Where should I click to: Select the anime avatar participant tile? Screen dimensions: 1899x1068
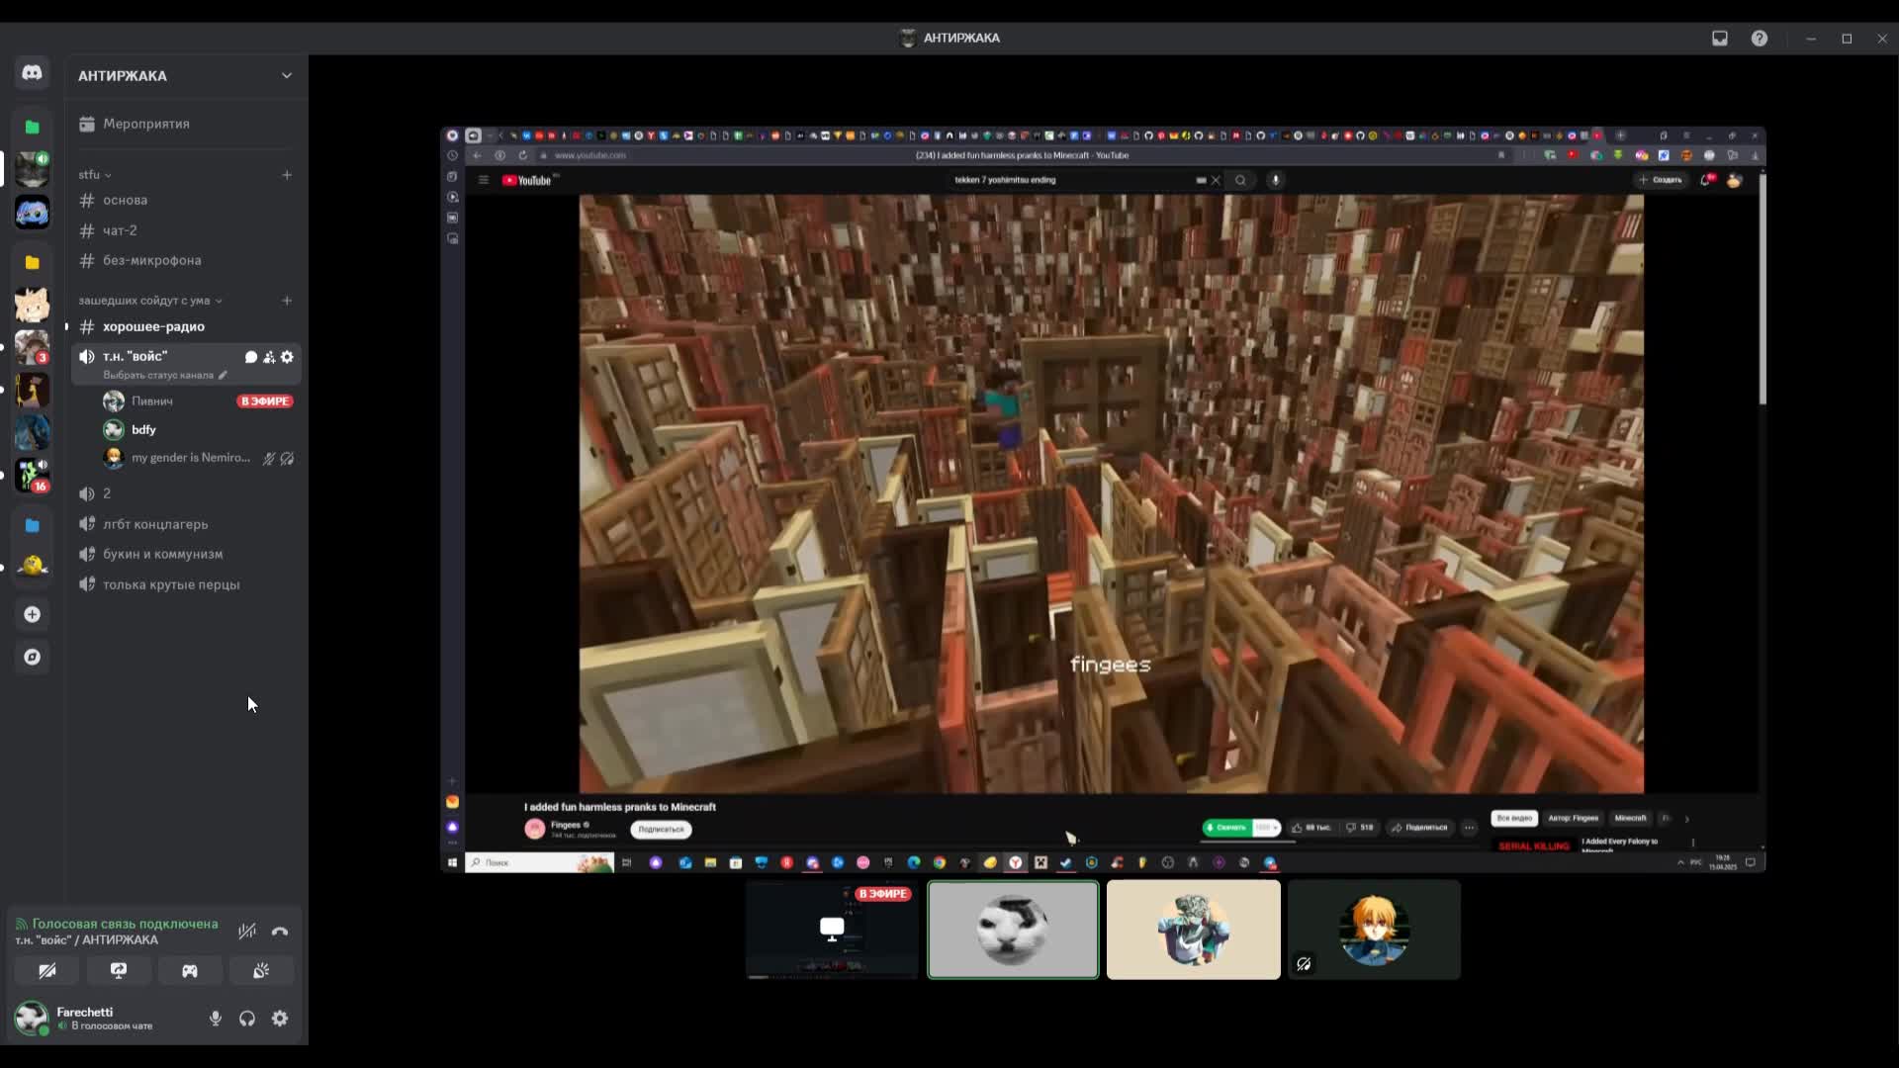click(x=1374, y=930)
